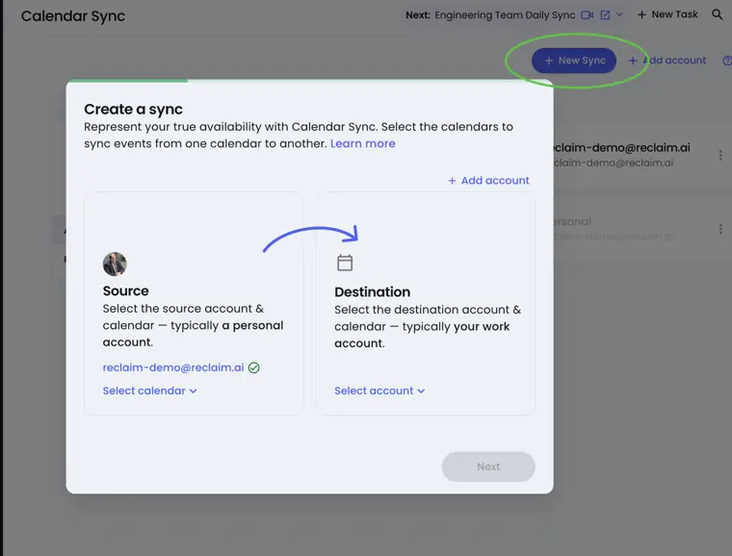This screenshot has height=556, width=732.
Task: Click the Source card heading
Action: pos(125,291)
